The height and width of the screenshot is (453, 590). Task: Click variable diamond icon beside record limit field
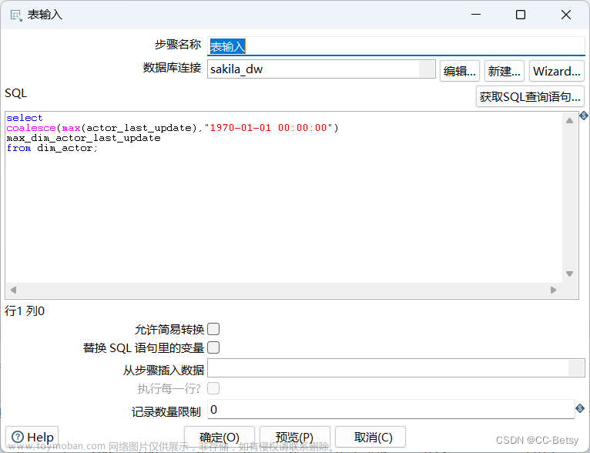[580, 408]
